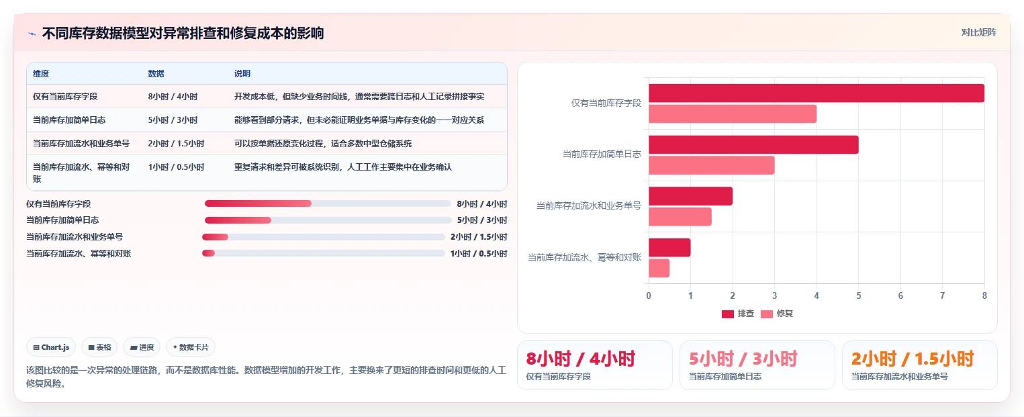Click chart axis label 当前库存加流水、幂等和对账
1024x417 pixels.
click(x=585, y=257)
